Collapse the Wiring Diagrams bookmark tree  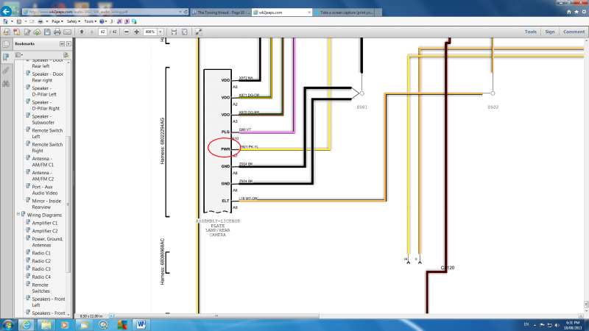[x=19, y=215]
